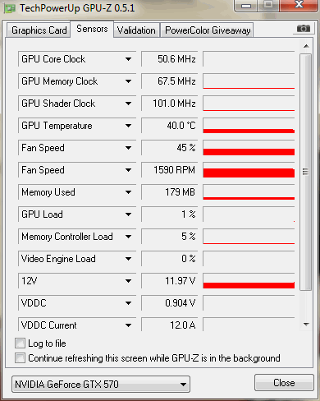The height and width of the screenshot is (401, 320).
Task: Enable the Log to file checkbox
Action: (x=20, y=343)
